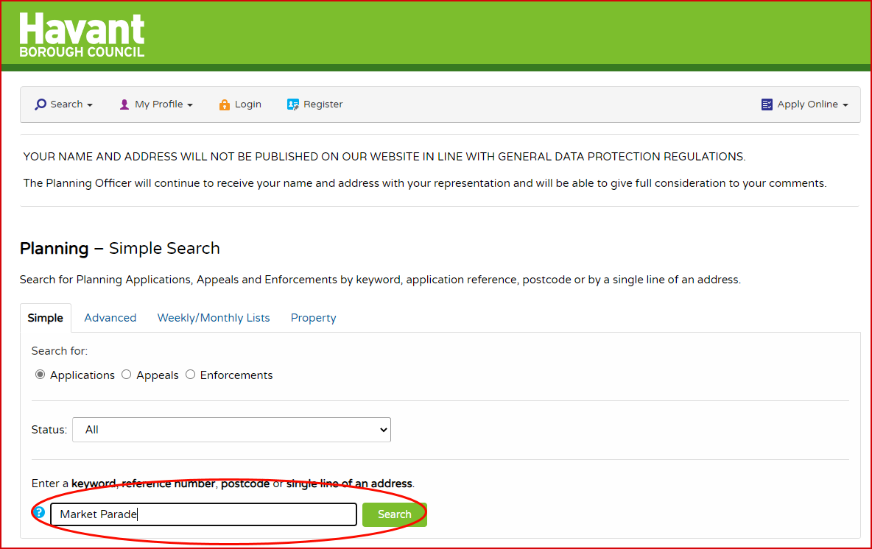The width and height of the screenshot is (872, 549).
Task: Open the Status dropdown list
Action: pyautogui.click(x=231, y=430)
